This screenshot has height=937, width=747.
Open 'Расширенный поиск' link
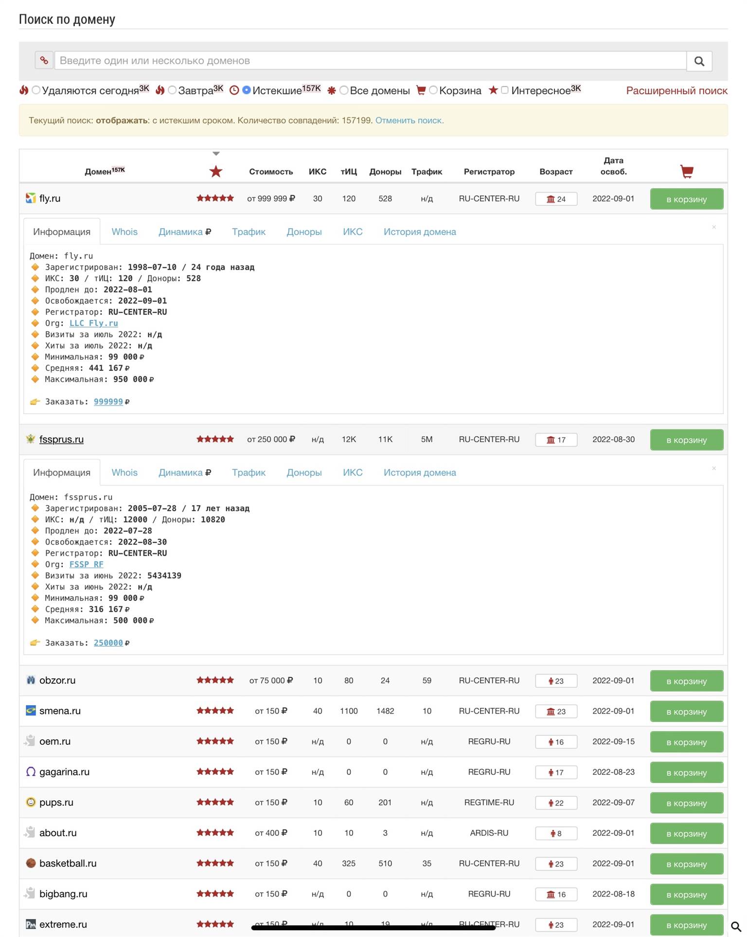point(676,91)
